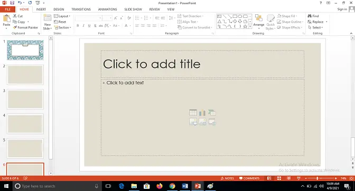Image resolution: width=355 pixels, height=191 pixels.
Task: Open the Shape Outline dropdown
Action: (290, 22)
